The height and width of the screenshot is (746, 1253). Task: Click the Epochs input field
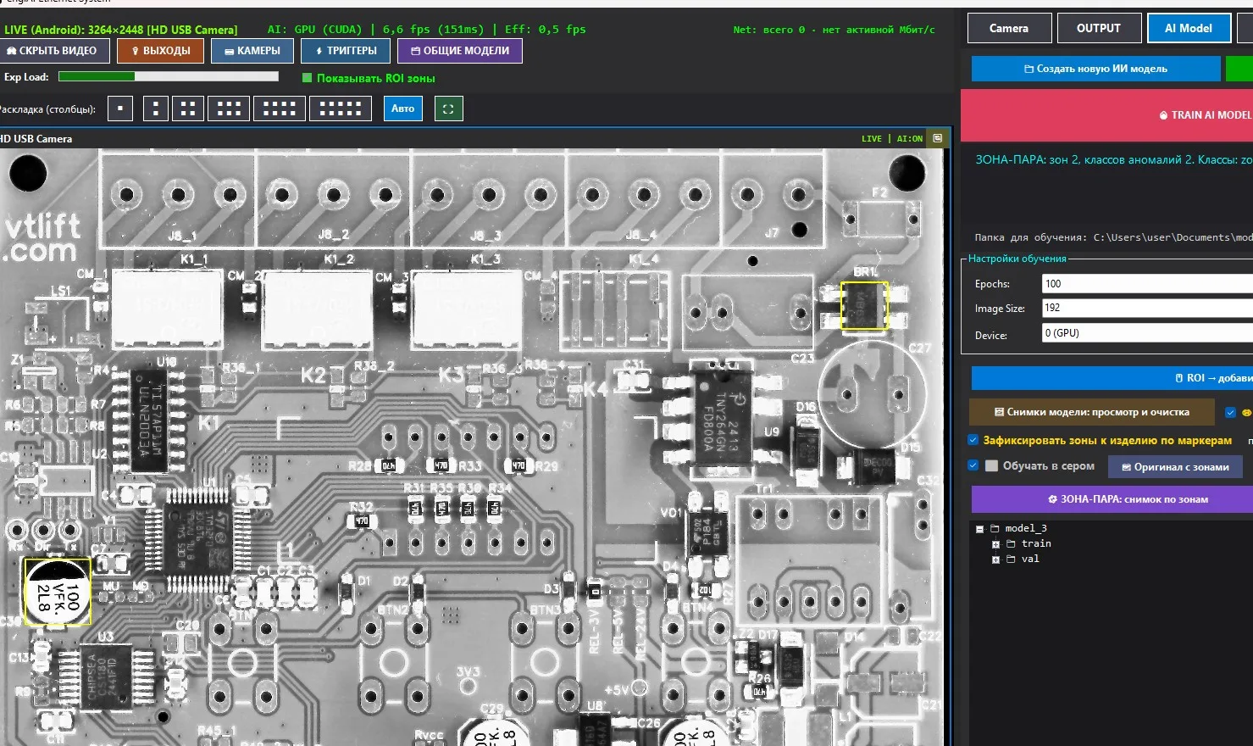[x=1147, y=284]
